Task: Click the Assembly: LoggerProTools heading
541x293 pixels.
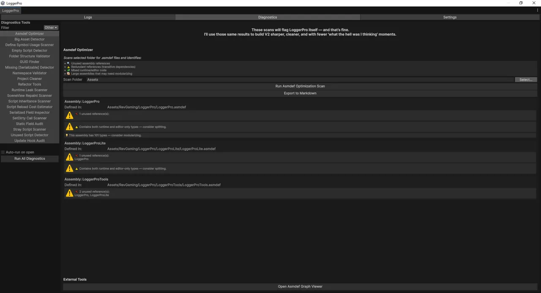Action: tap(86, 179)
